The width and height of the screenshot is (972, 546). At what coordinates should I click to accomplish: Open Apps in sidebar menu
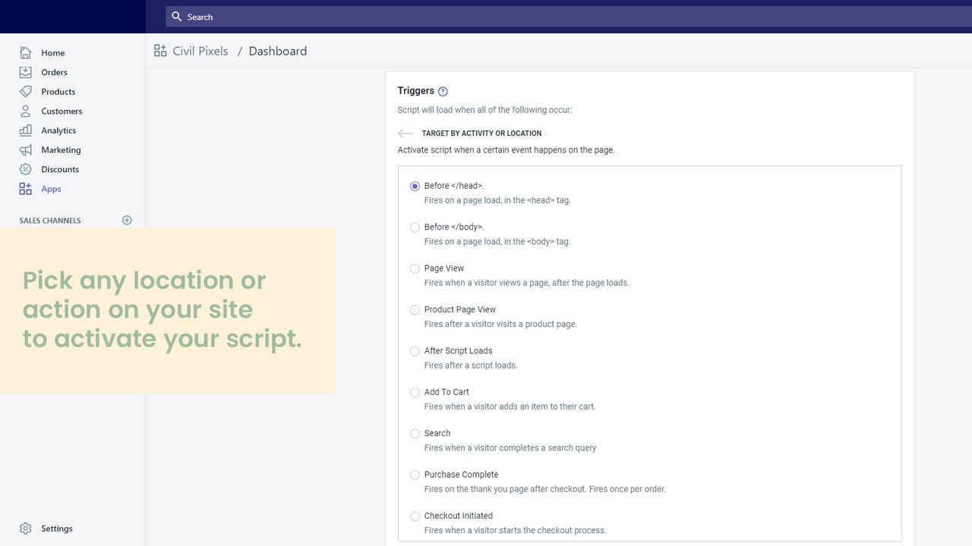[51, 189]
